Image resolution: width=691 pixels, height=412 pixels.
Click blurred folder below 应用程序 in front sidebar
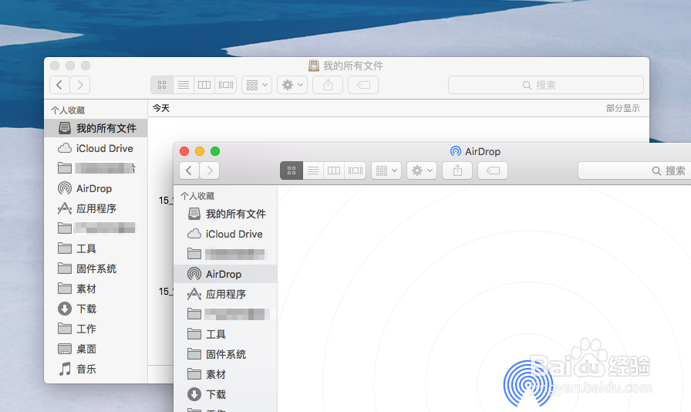(226, 314)
